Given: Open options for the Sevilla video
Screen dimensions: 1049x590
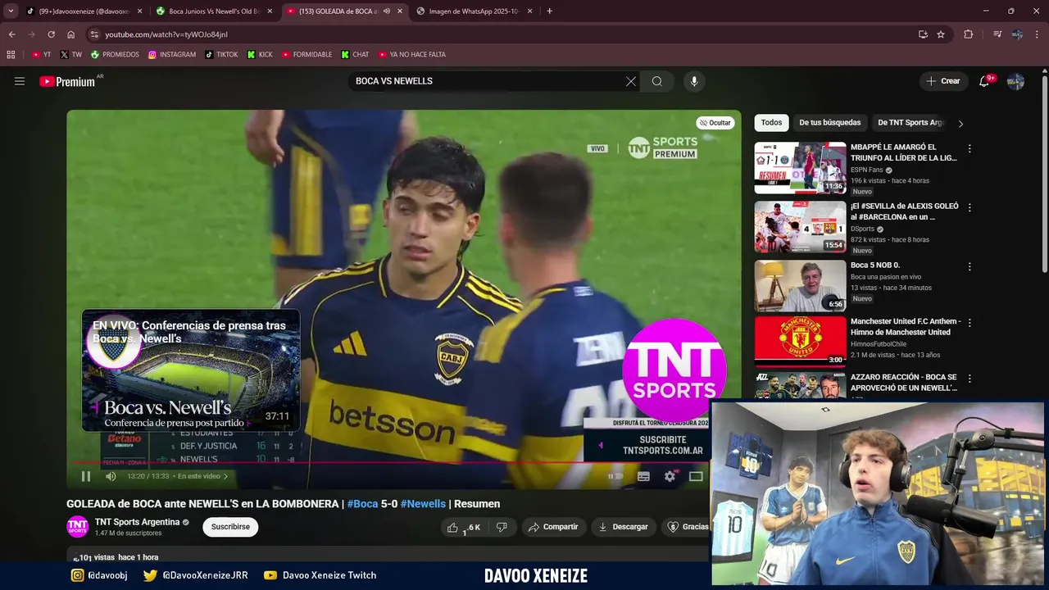Looking at the screenshot, I should coord(970,208).
